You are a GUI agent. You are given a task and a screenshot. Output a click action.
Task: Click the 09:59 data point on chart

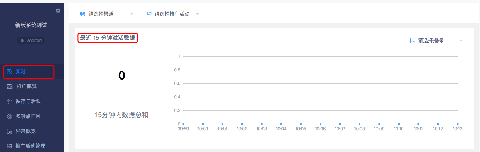(x=183, y=124)
